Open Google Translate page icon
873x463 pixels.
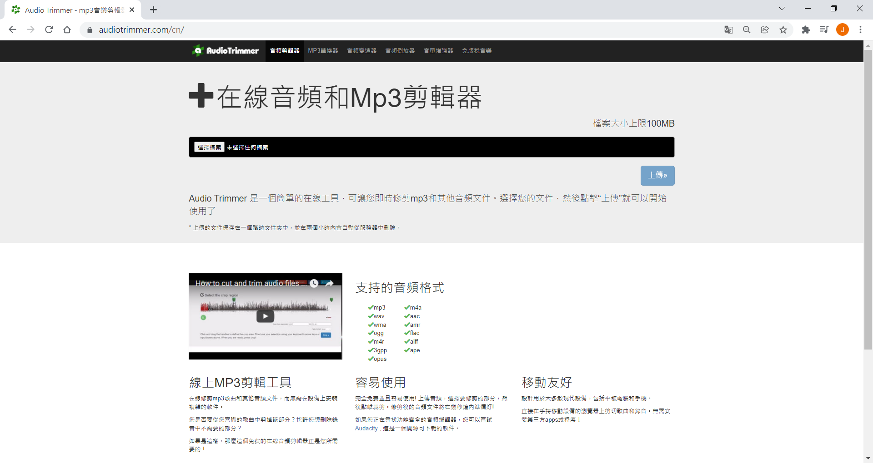[x=728, y=30]
